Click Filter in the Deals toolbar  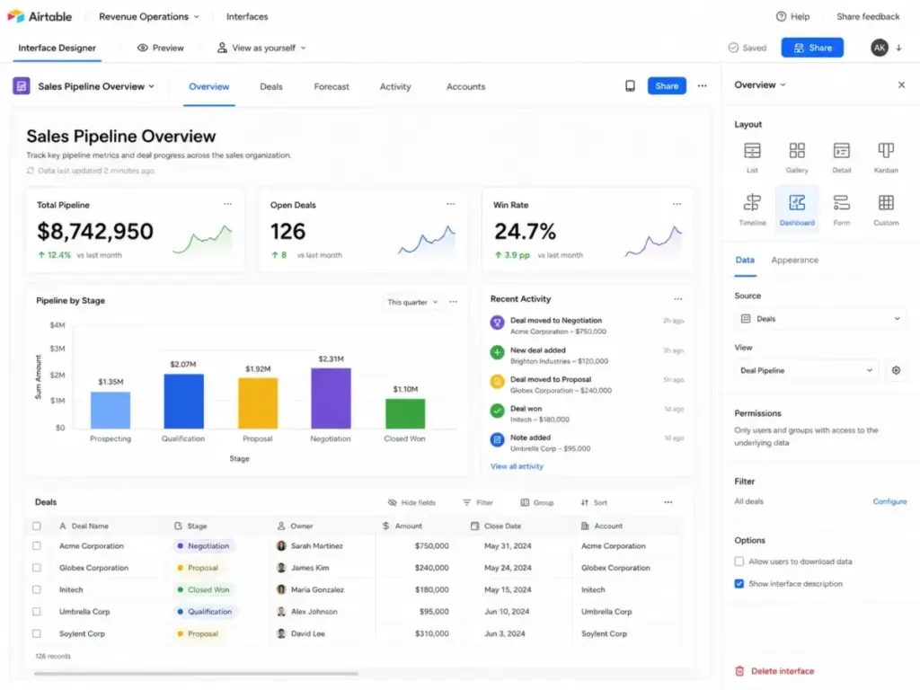coord(478,502)
